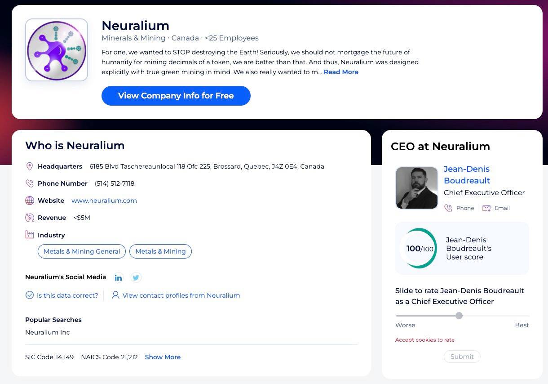Click the revenue dollar icon

coord(30,218)
